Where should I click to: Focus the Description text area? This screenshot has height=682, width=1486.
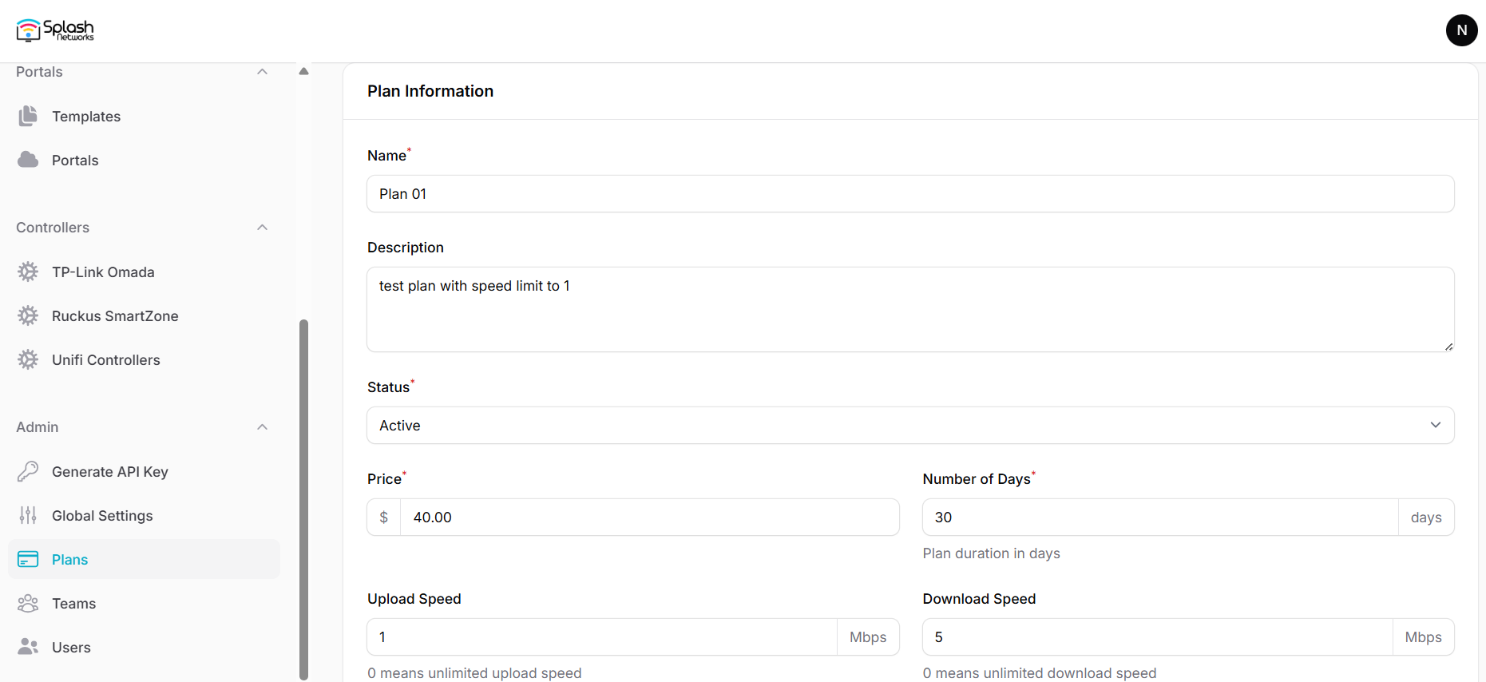tap(909, 309)
